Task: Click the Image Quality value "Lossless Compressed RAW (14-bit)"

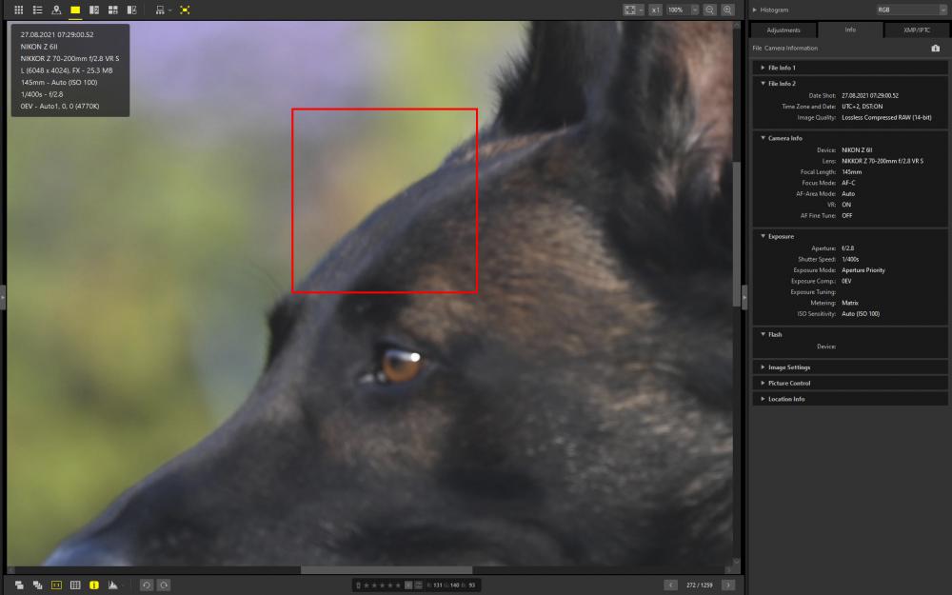Action: click(886, 117)
